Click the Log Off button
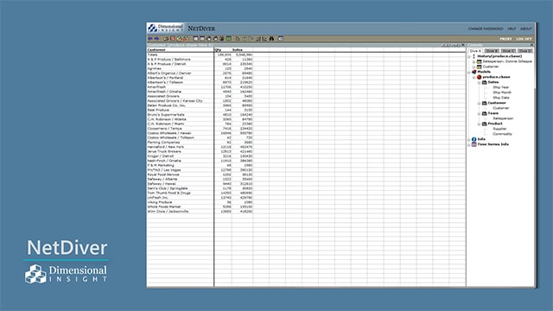This screenshot has height=311, width=553. click(524, 39)
